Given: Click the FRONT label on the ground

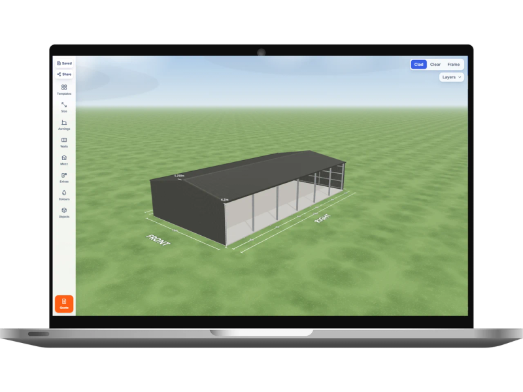Looking at the screenshot, I should coord(158,240).
